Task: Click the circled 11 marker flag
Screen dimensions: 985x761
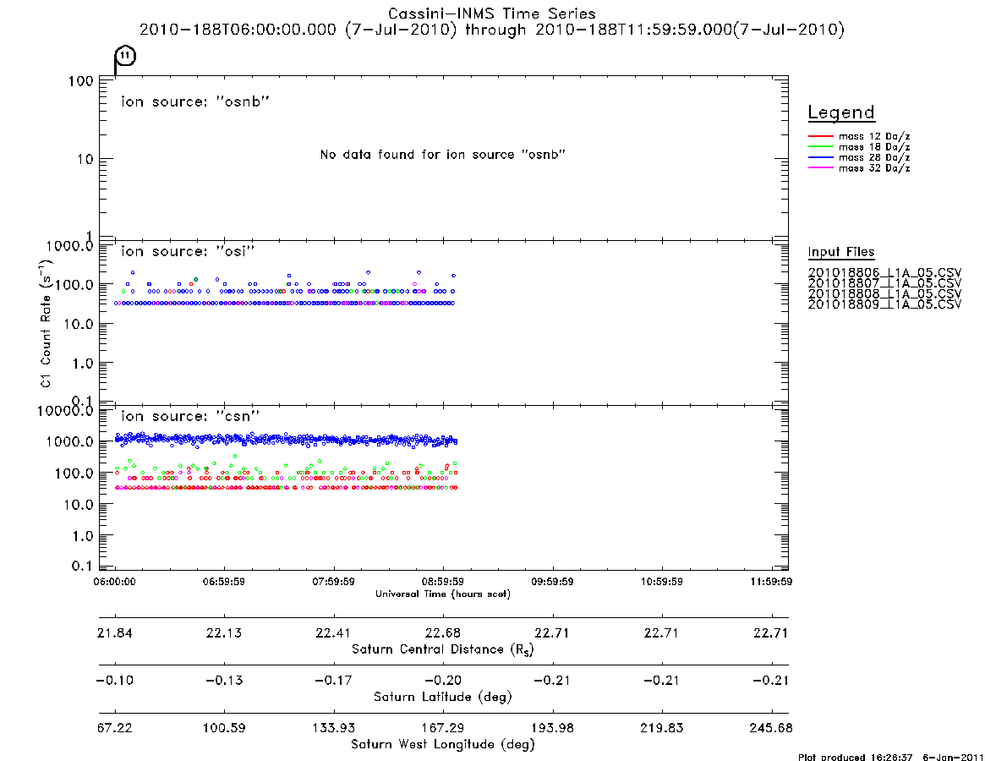Action: click(126, 56)
